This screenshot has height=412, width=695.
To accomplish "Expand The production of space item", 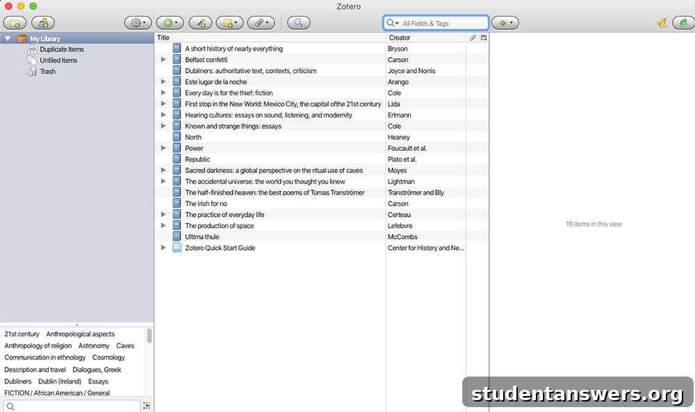I will click(x=163, y=226).
